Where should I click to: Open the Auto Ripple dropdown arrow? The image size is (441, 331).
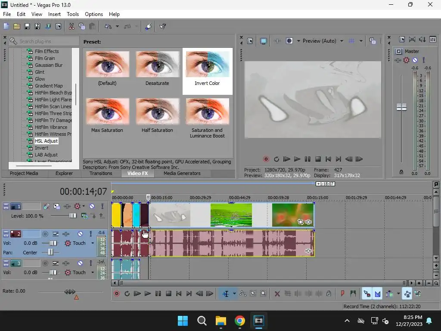[398, 294]
